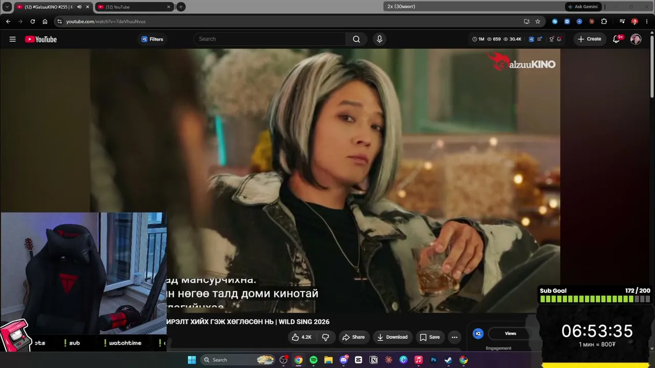Viewport: 655px width, 368px height.
Task: Open the vidIQ round icon beside Views
Action: pos(478,334)
